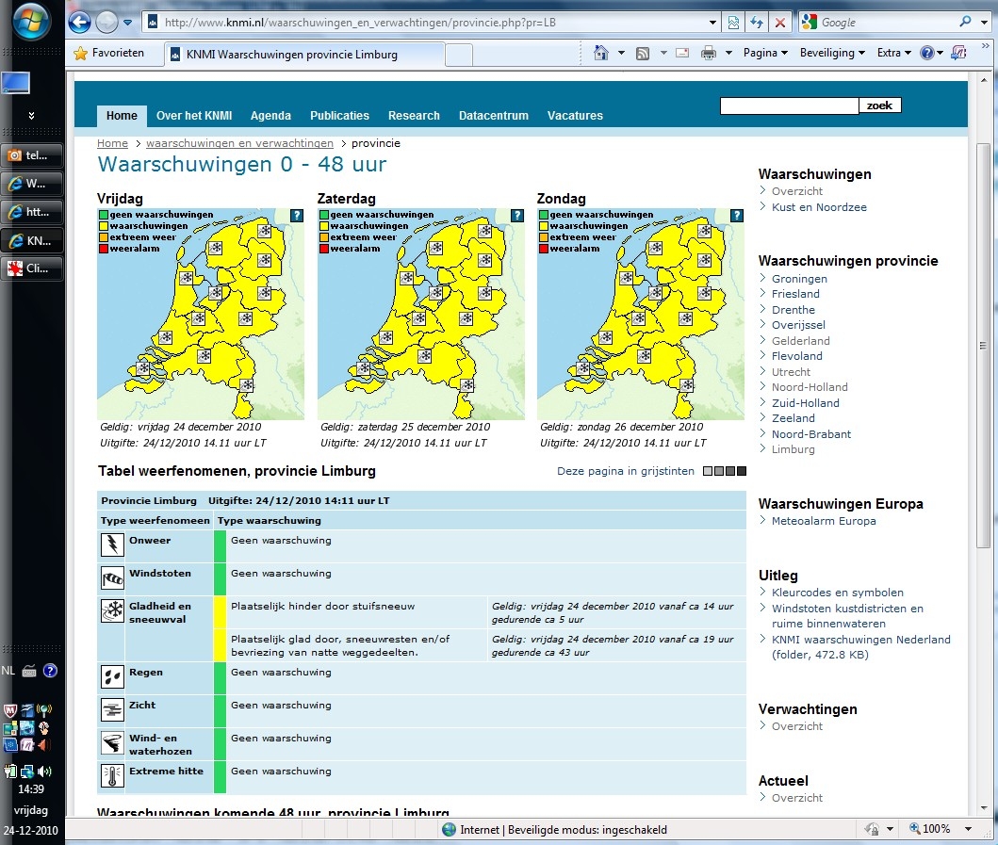The height and width of the screenshot is (845, 998).
Task: Click the Onweer lightning icon in table
Action: [x=113, y=544]
